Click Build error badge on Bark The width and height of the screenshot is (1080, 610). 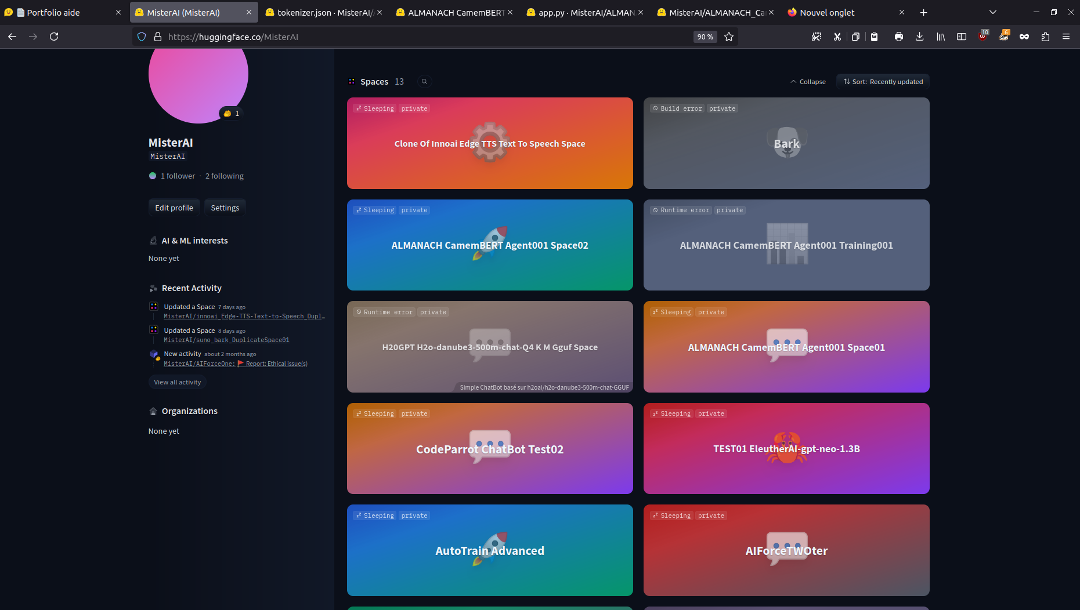click(677, 108)
